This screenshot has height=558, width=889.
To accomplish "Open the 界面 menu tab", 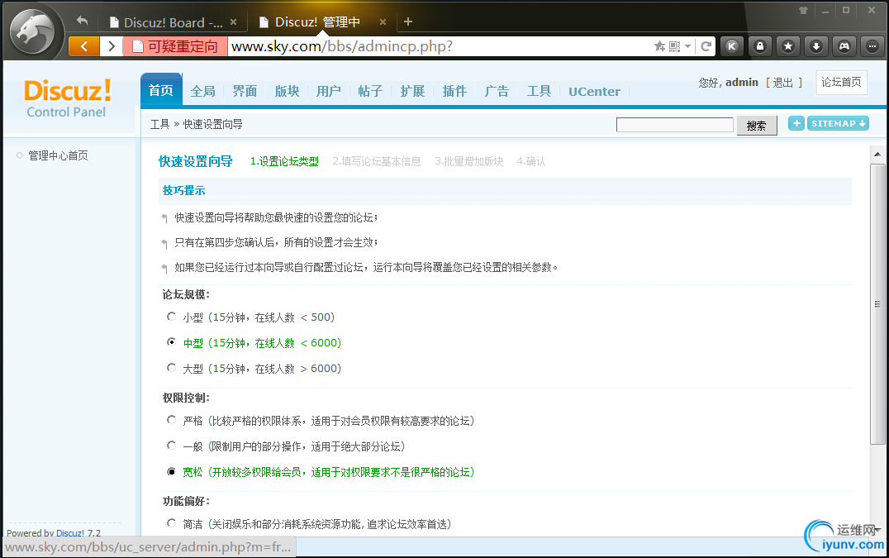I will pyautogui.click(x=245, y=91).
